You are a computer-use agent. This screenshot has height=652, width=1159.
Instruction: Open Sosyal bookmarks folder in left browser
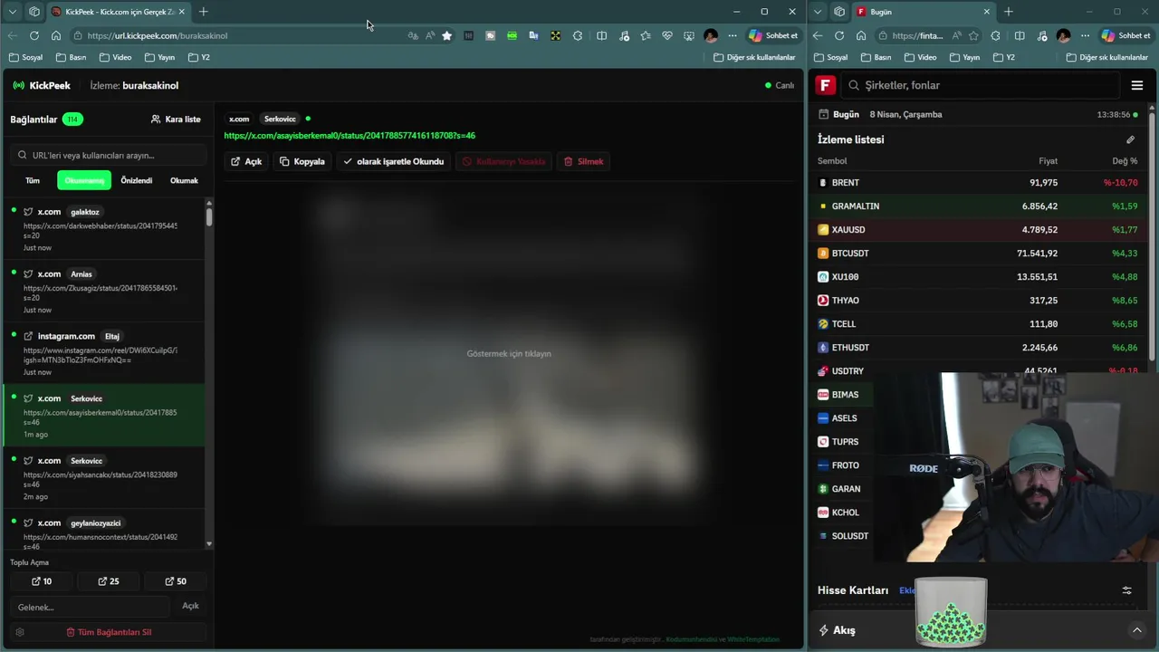point(26,57)
